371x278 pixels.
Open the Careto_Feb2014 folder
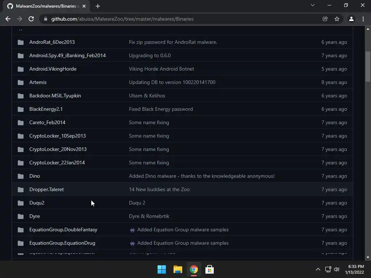(x=47, y=122)
